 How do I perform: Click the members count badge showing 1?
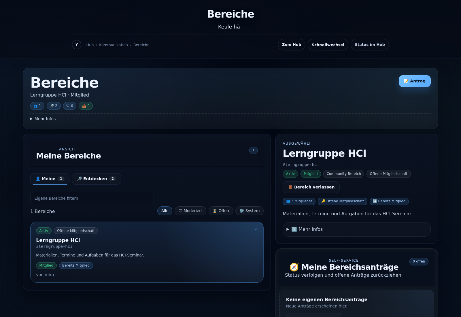37,106
